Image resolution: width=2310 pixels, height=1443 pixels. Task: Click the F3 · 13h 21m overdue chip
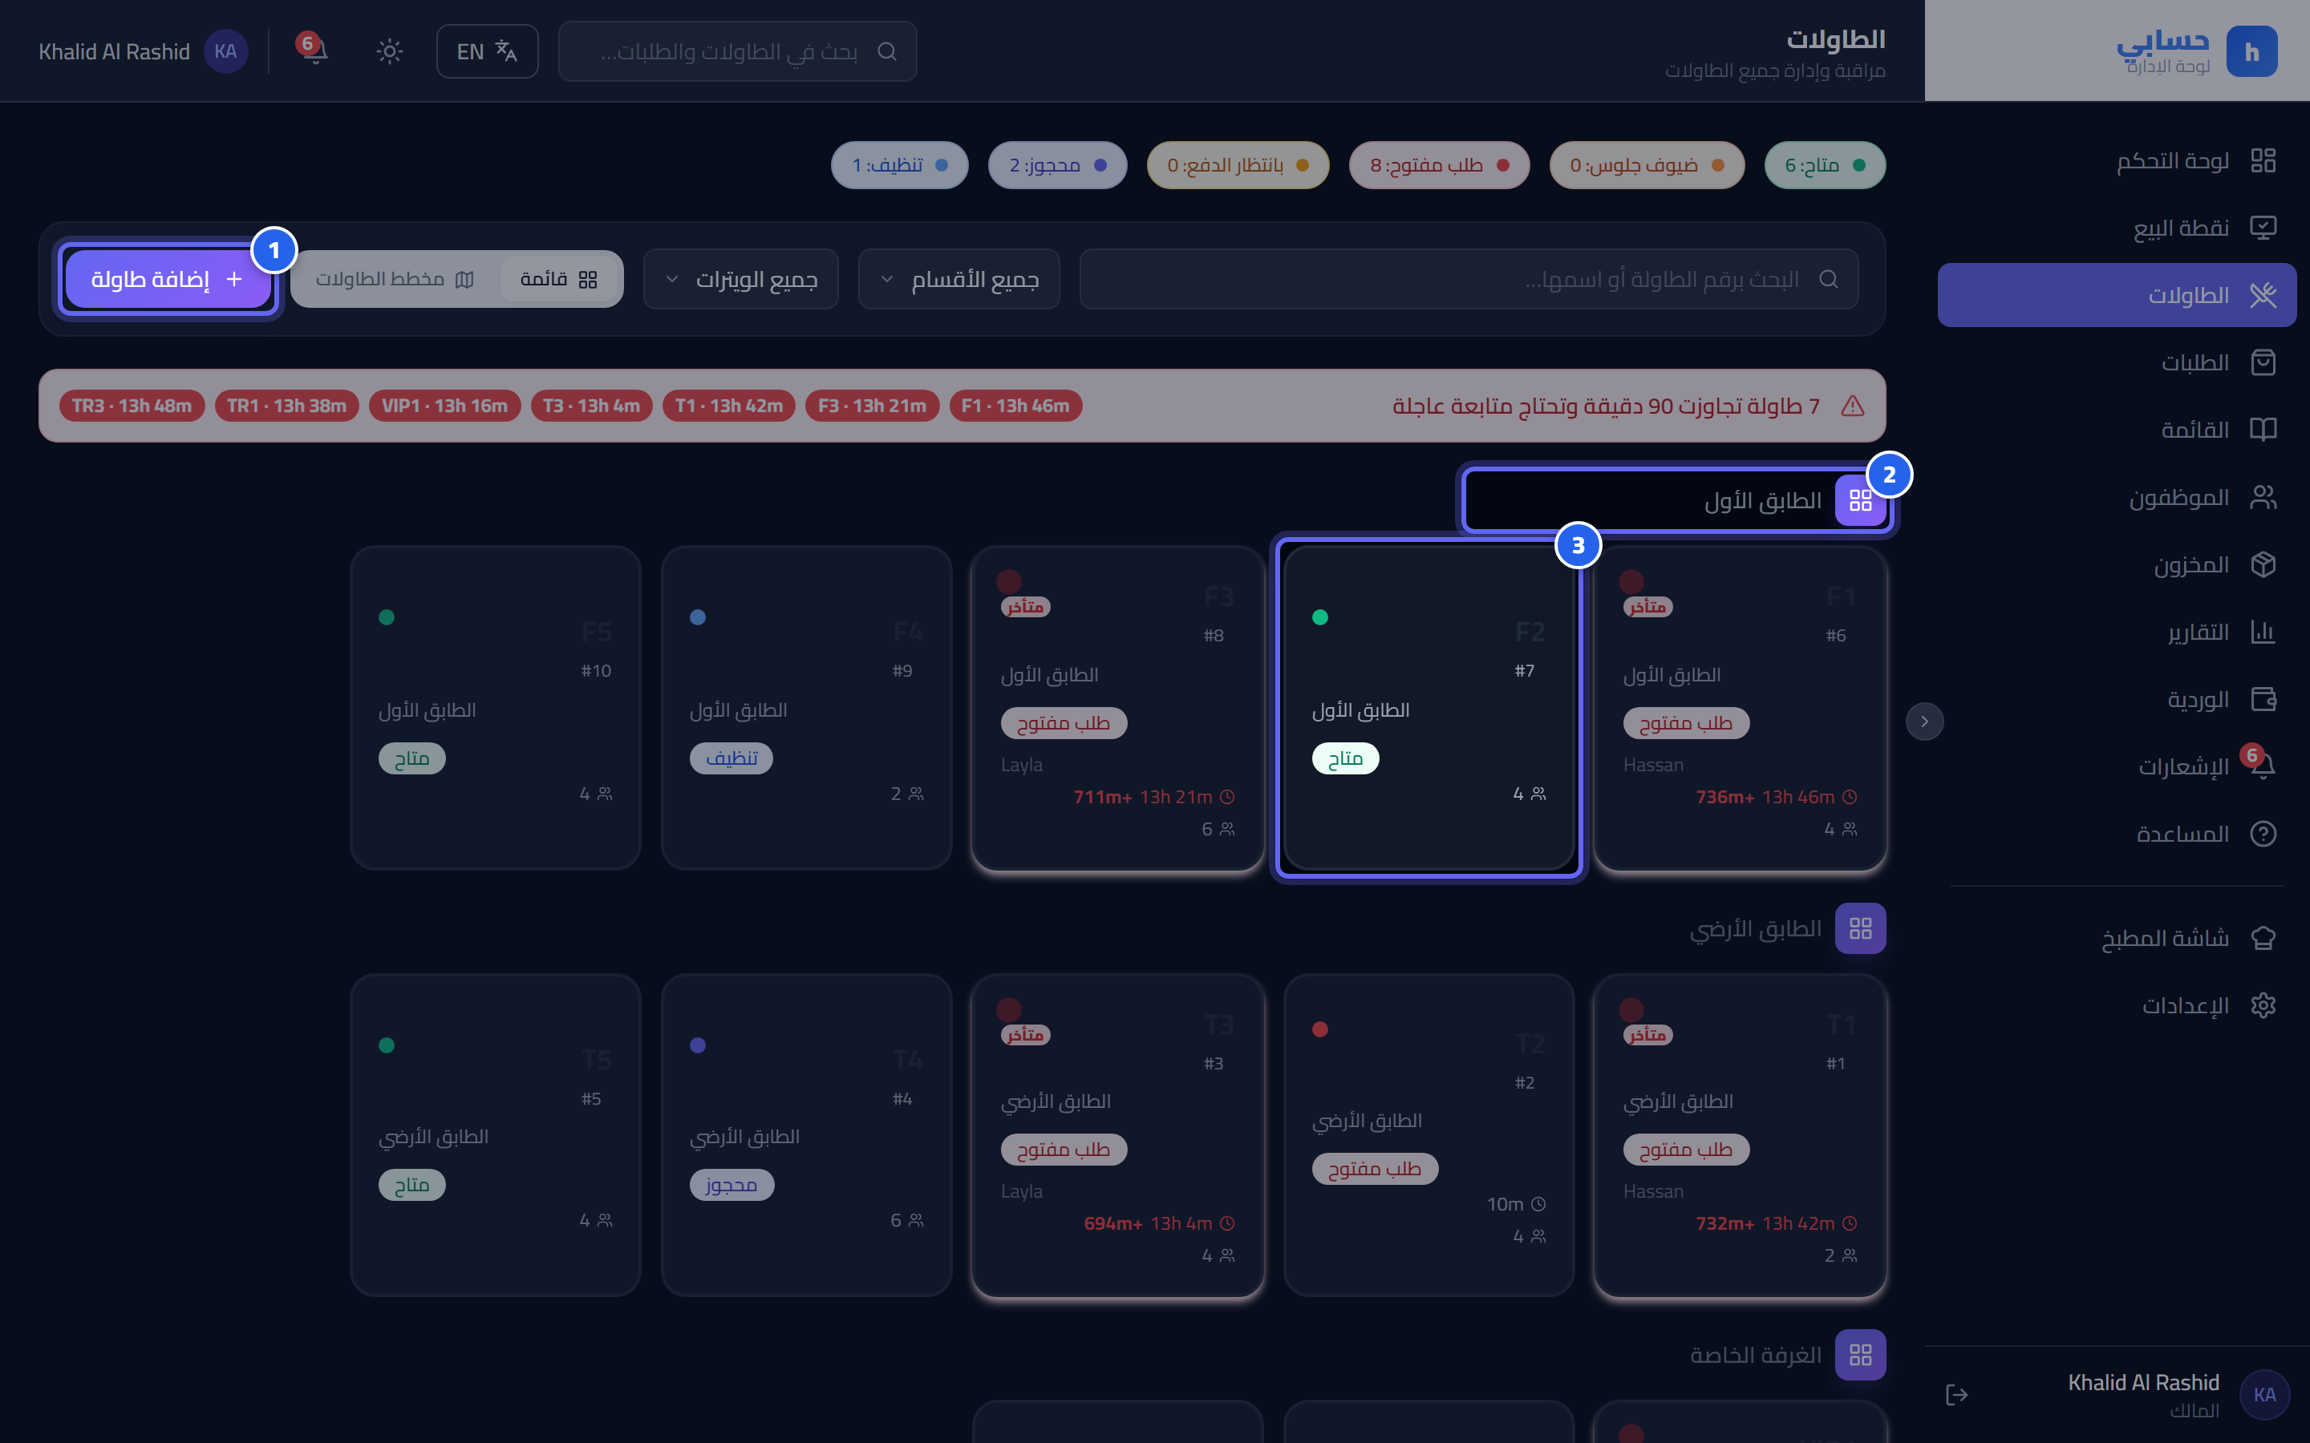tap(873, 406)
